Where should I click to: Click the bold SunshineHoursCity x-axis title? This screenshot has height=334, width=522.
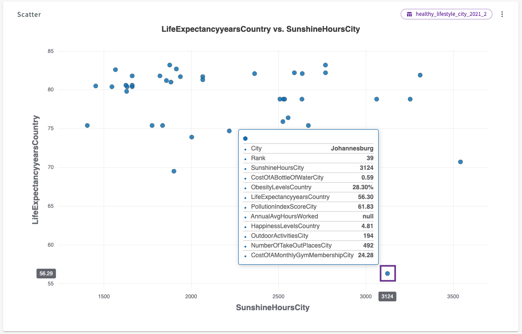[273, 308]
